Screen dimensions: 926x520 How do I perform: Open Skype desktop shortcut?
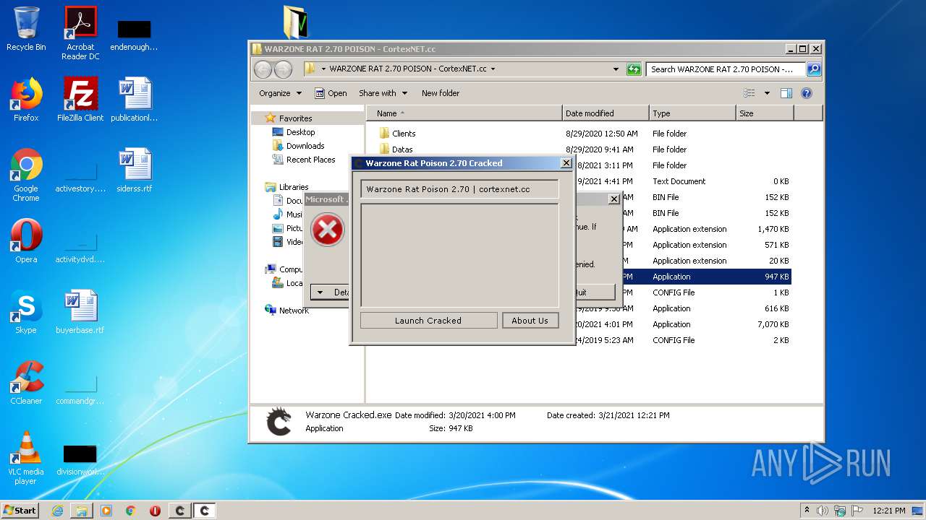[x=26, y=312]
